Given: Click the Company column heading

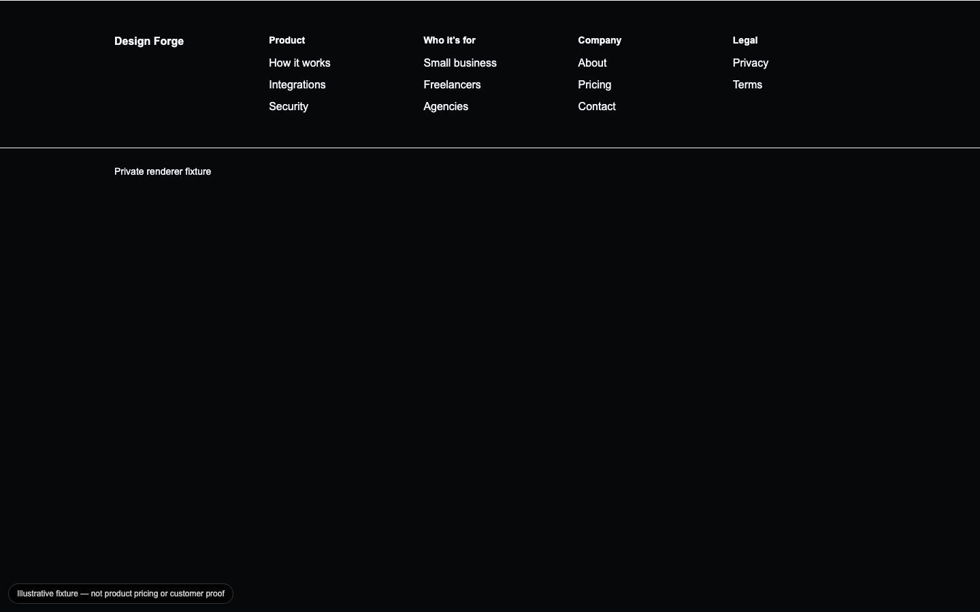Looking at the screenshot, I should [600, 40].
